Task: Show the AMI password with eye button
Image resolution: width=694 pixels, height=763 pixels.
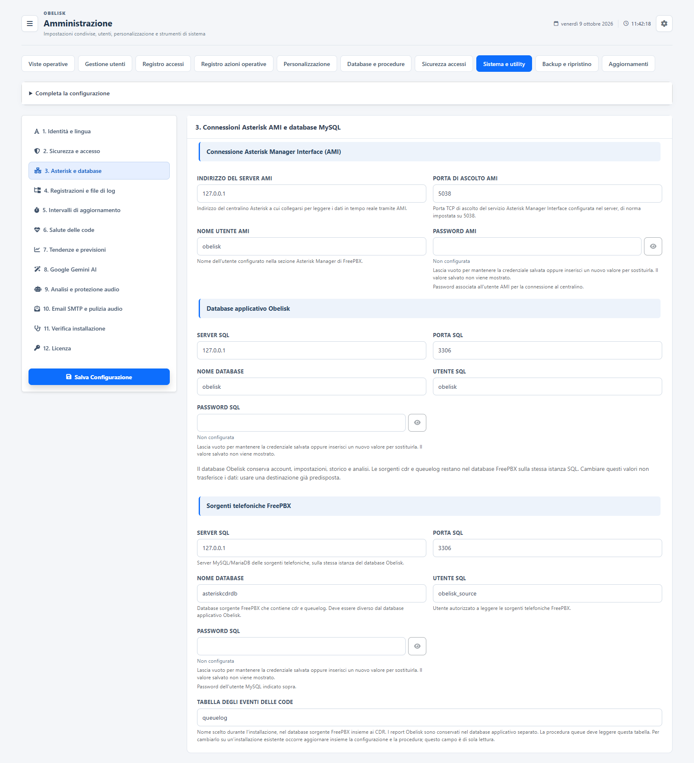Action: [x=653, y=246]
